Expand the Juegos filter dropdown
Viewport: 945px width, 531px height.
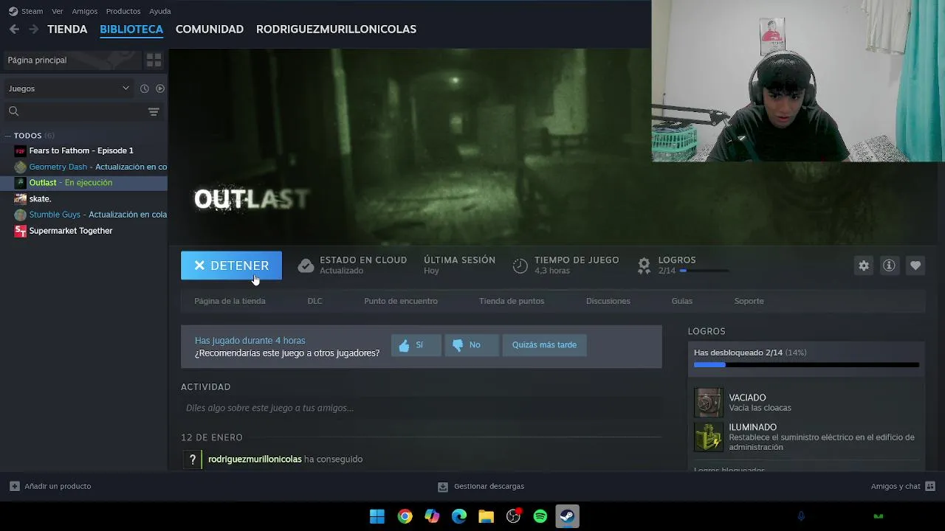point(68,88)
